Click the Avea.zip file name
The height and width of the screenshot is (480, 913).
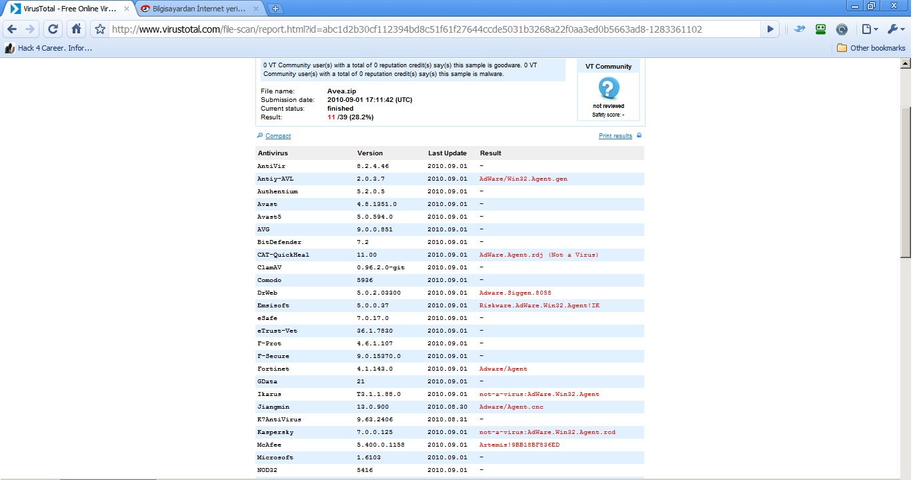tap(341, 91)
